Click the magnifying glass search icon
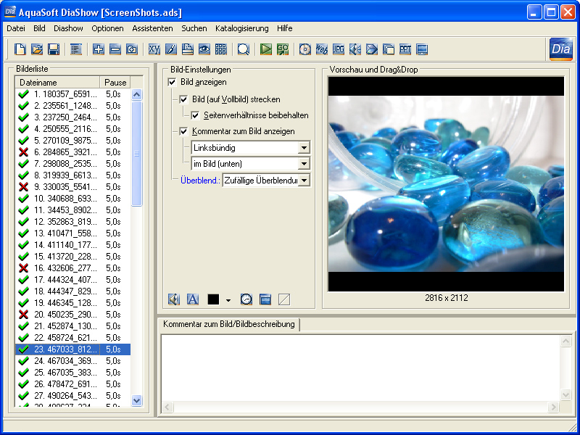Viewport: 580px width, 435px height. point(244,49)
